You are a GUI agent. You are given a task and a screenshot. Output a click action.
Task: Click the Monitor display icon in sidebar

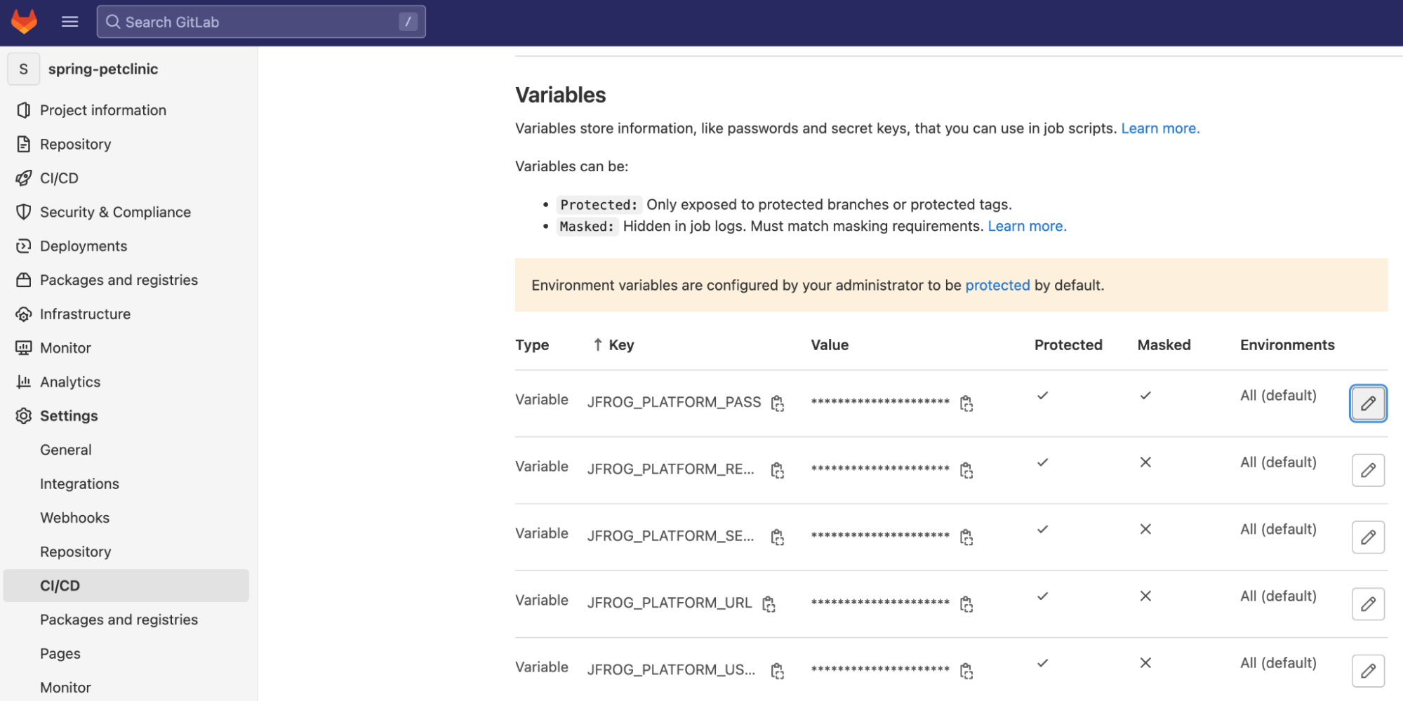(23, 347)
